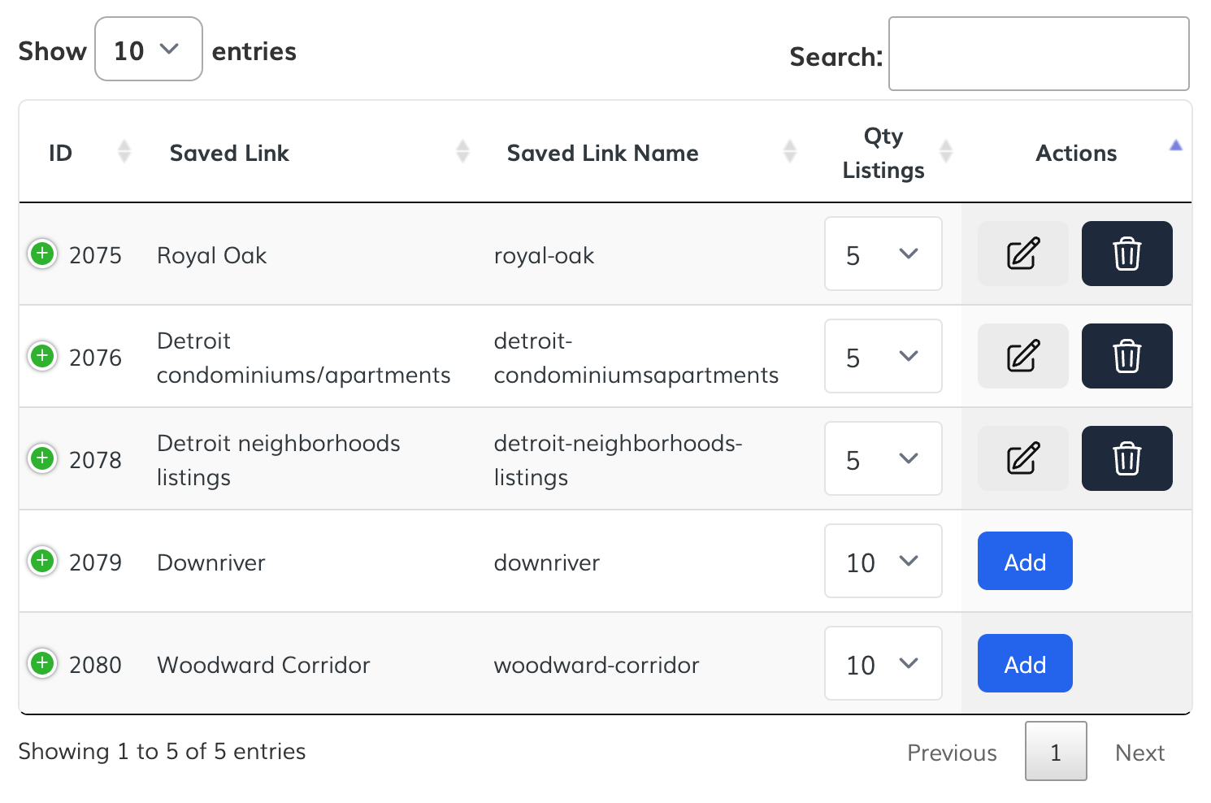Edit the Detroit condominiums/apartments row
The width and height of the screenshot is (1211, 803).
click(x=1022, y=356)
